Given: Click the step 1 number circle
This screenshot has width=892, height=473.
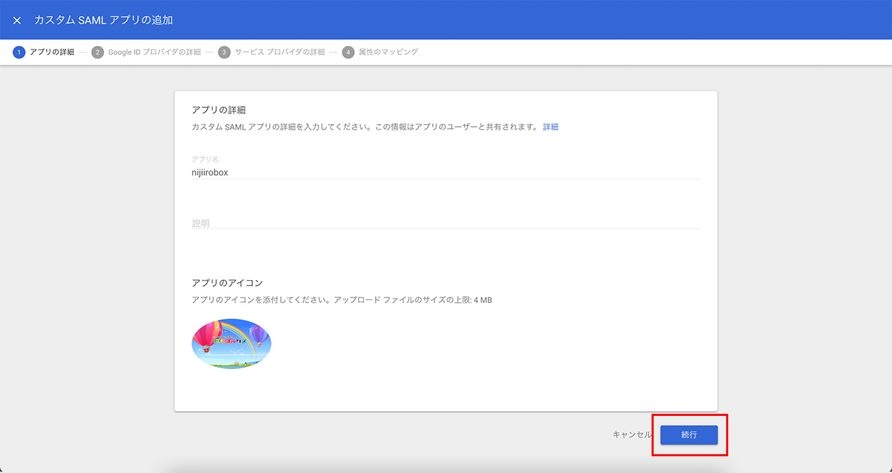Looking at the screenshot, I should (19, 52).
